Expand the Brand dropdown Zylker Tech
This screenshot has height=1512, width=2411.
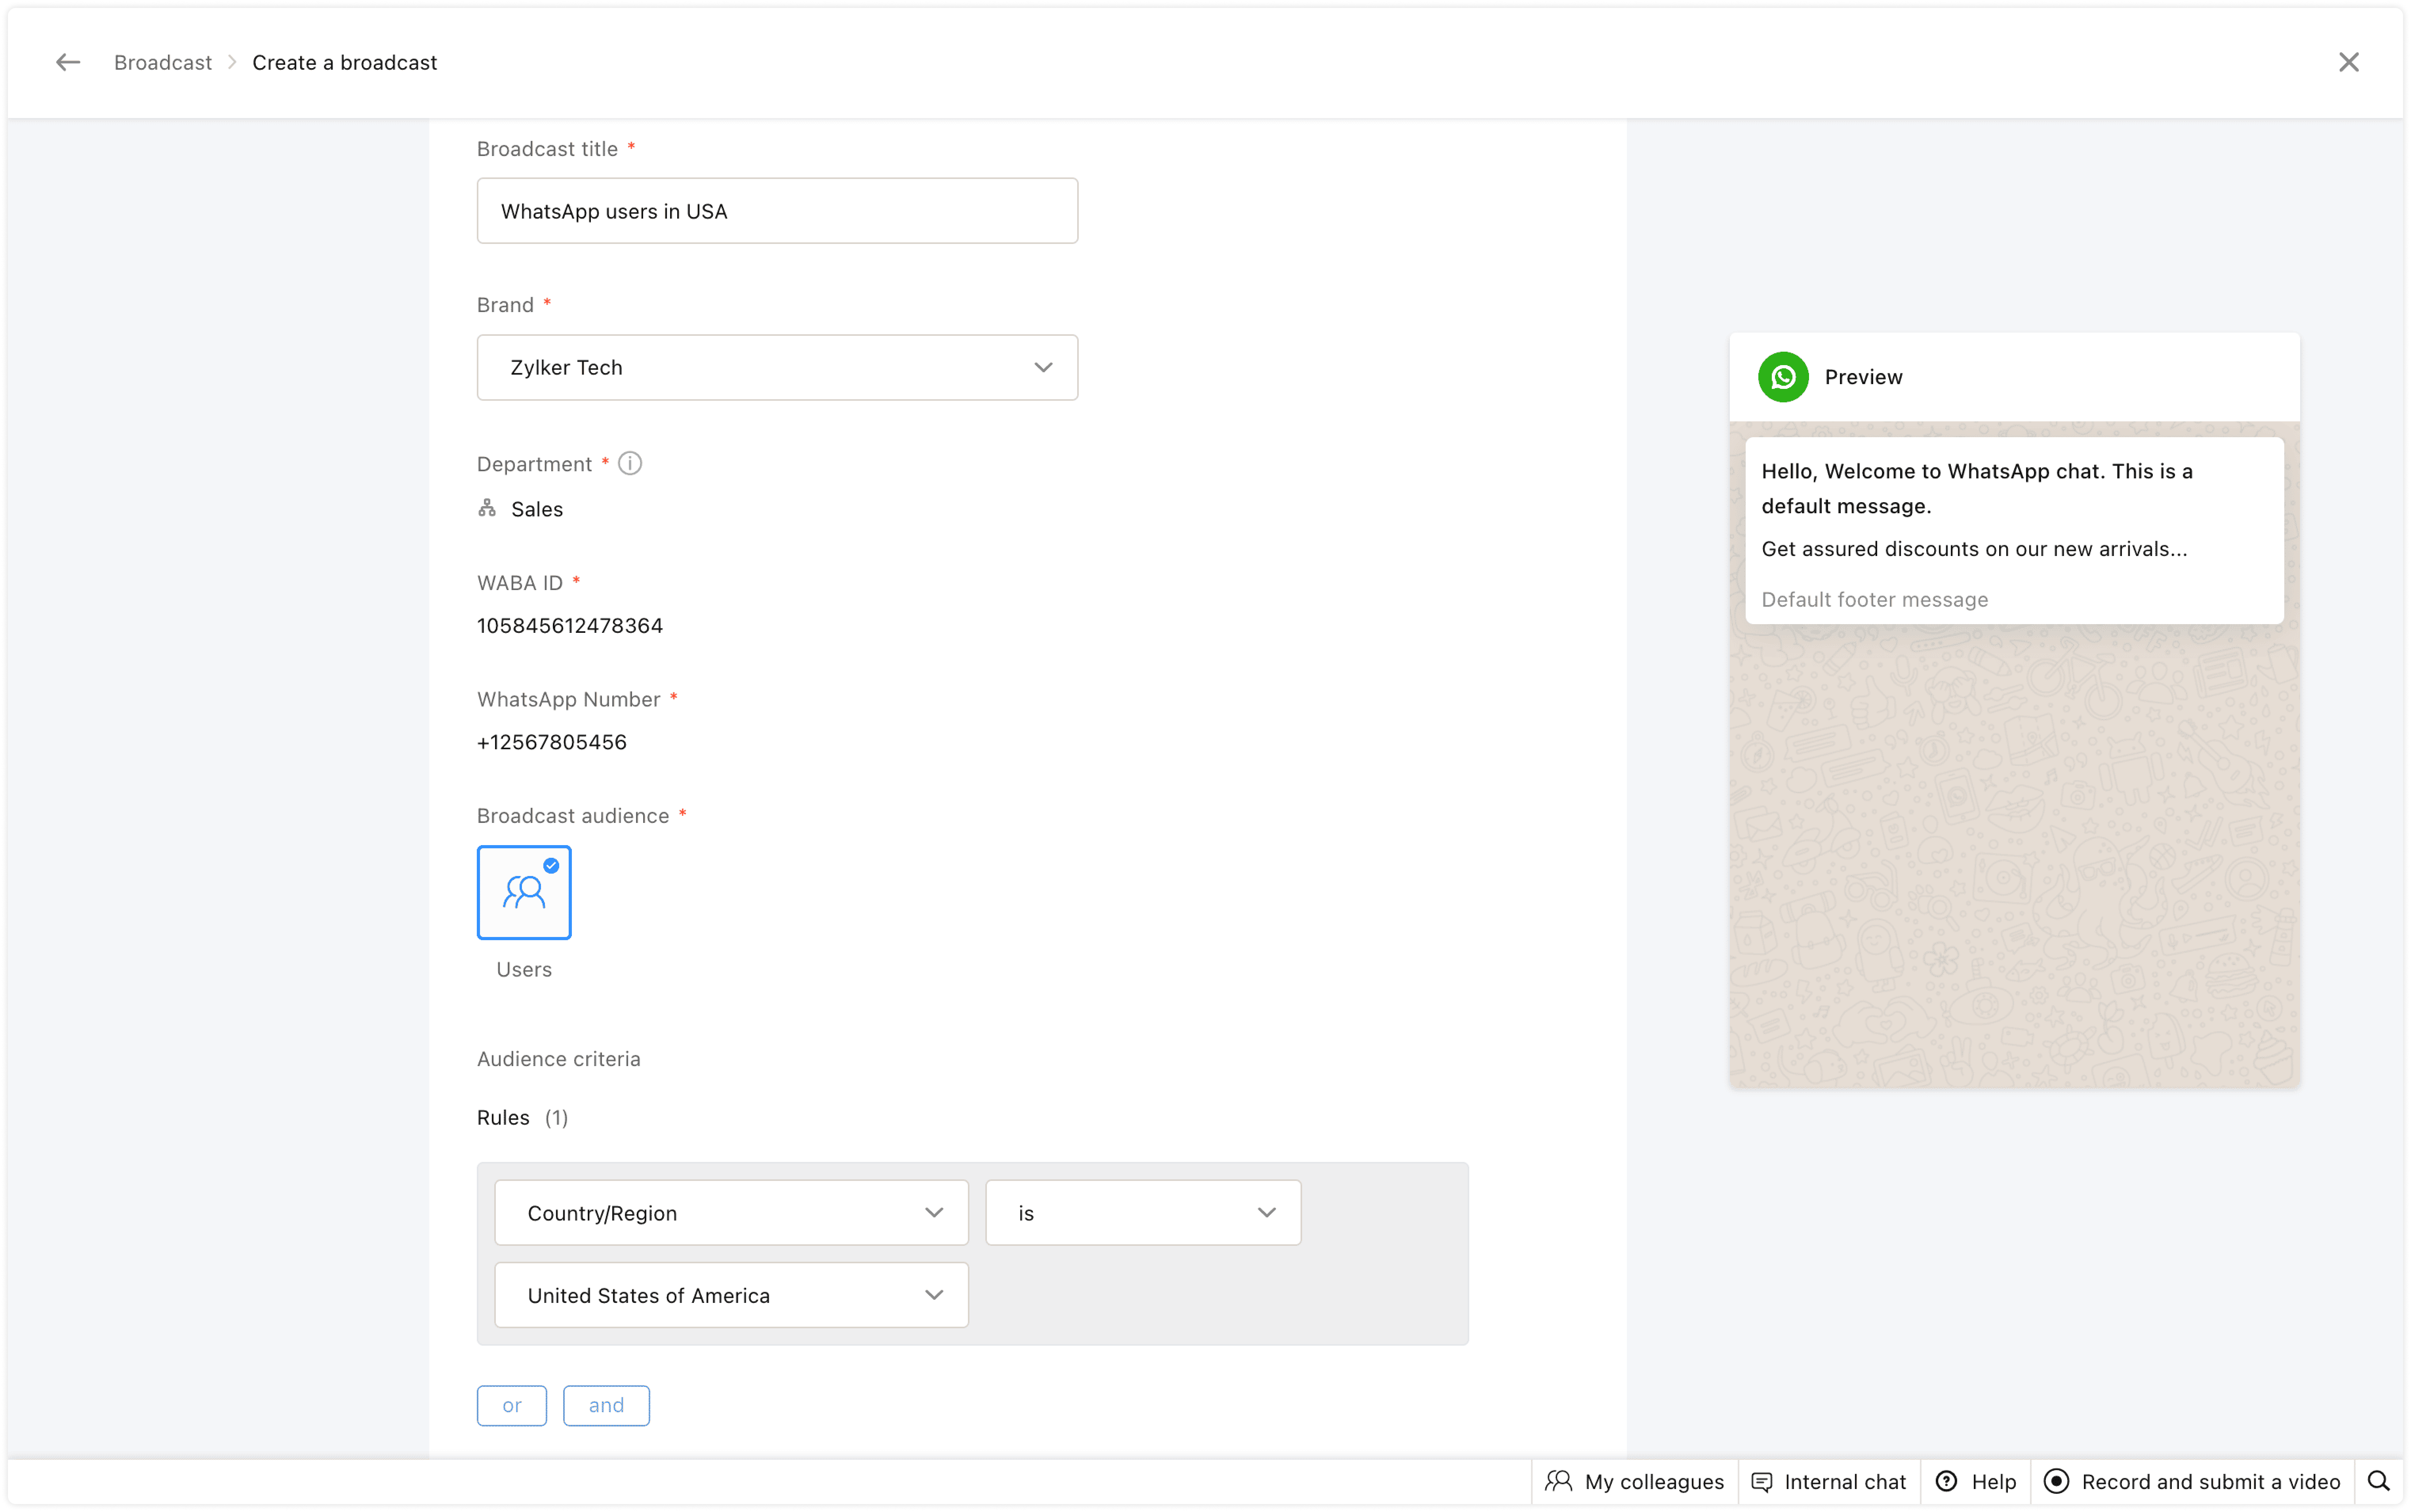pos(777,367)
